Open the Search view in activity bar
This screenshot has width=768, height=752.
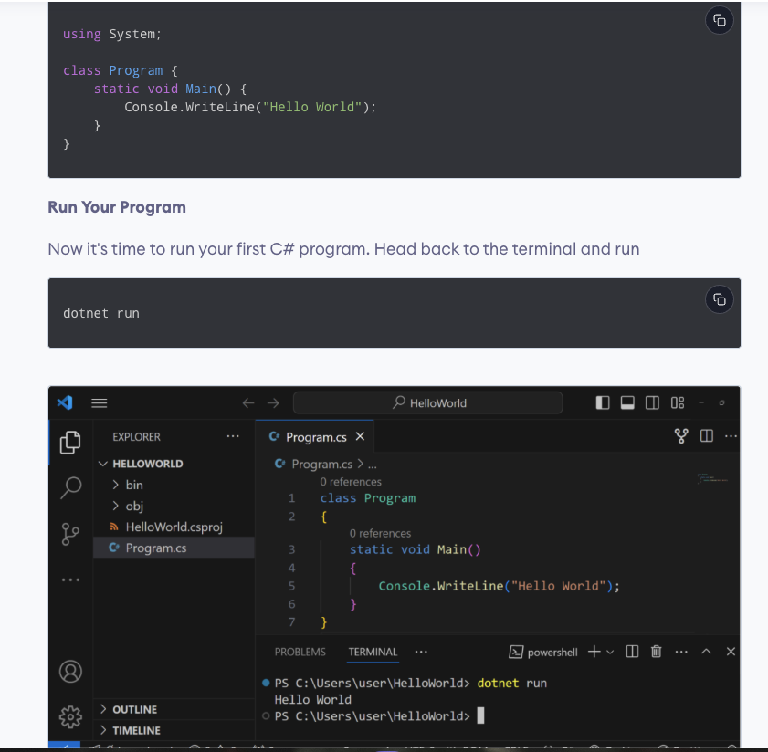pos(69,488)
